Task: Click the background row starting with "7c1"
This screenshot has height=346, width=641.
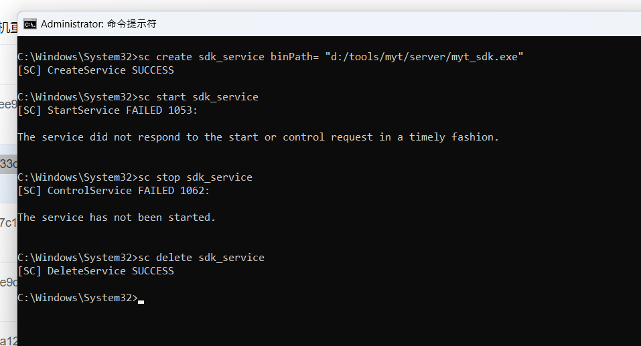Action: [x=8, y=223]
